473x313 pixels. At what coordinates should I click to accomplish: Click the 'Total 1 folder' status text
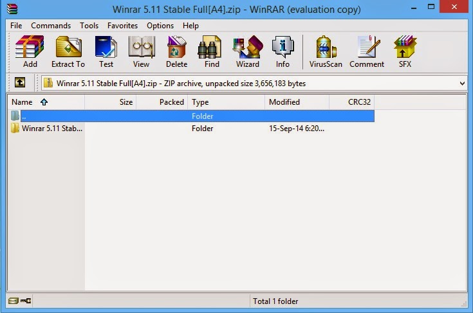pos(275,301)
